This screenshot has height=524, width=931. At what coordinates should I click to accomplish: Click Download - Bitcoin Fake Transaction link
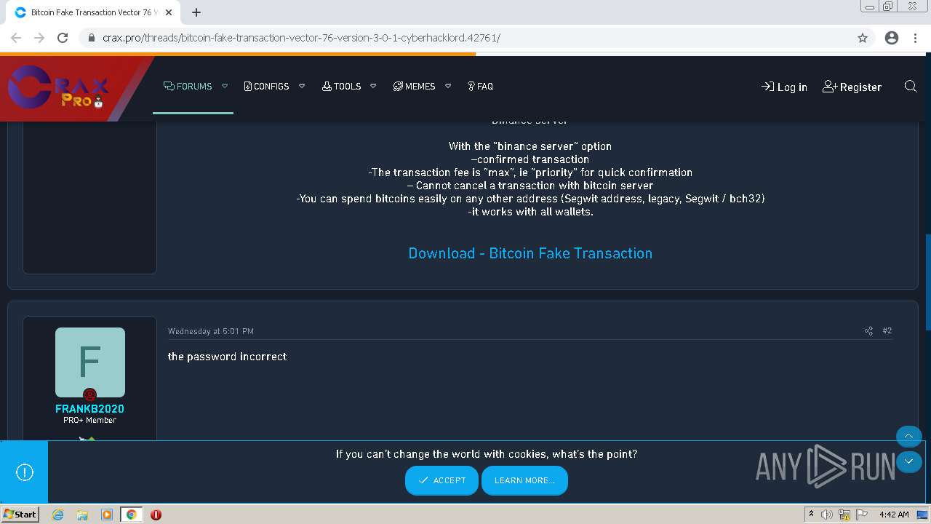tap(530, 253)
